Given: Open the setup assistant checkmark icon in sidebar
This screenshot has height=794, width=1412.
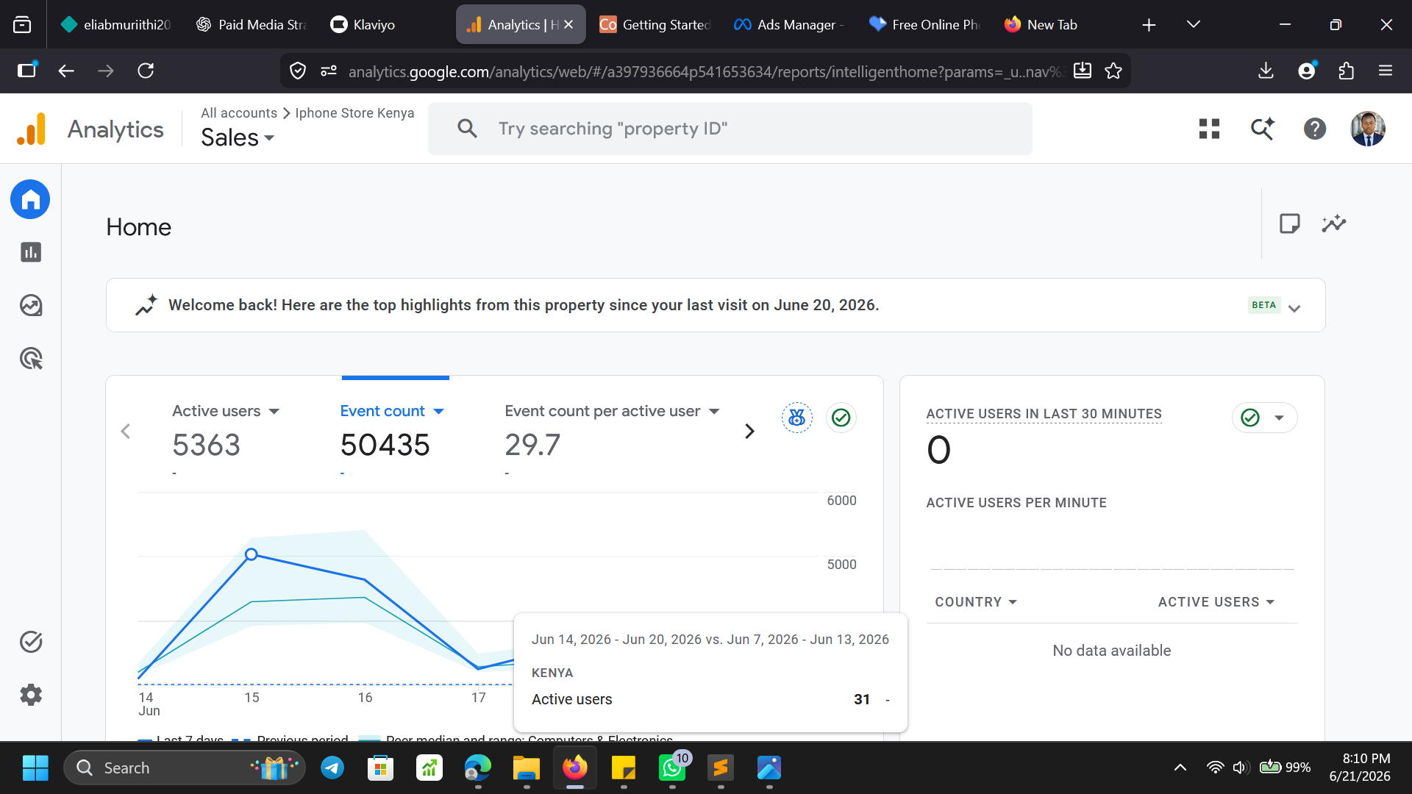Looking at the screenshot, I should point(30,642).
